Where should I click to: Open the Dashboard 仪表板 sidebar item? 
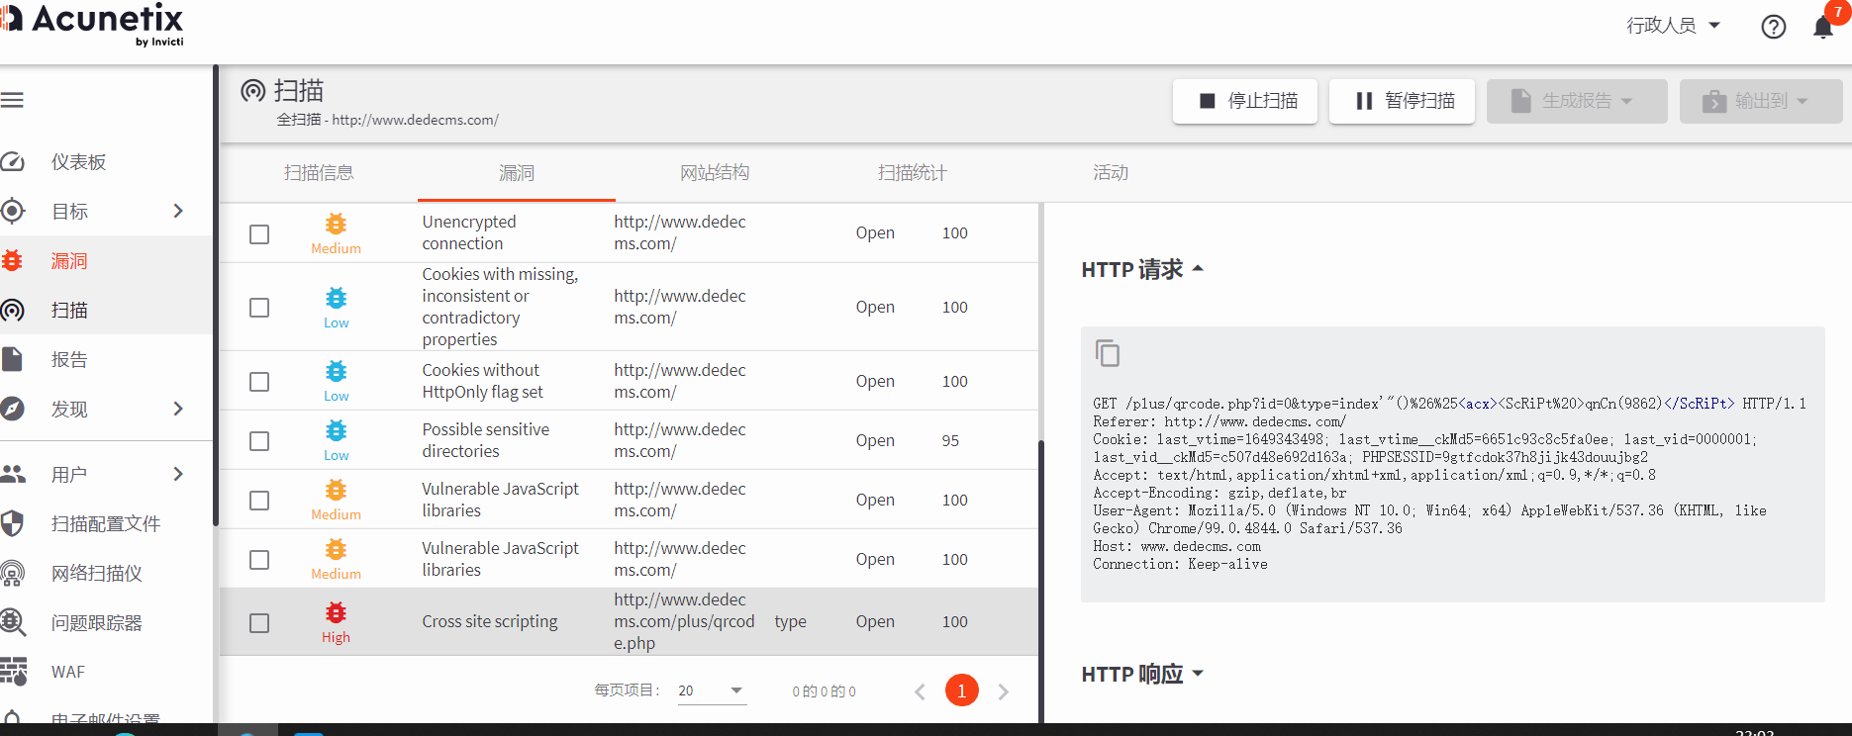(x=79, y=162)
